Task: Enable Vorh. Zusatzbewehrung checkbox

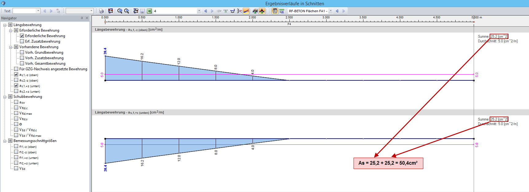Action: (x=22, y=58)
